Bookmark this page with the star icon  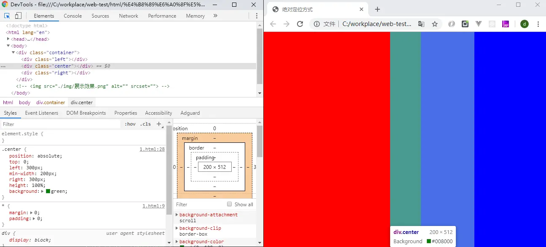coord(435,24)
